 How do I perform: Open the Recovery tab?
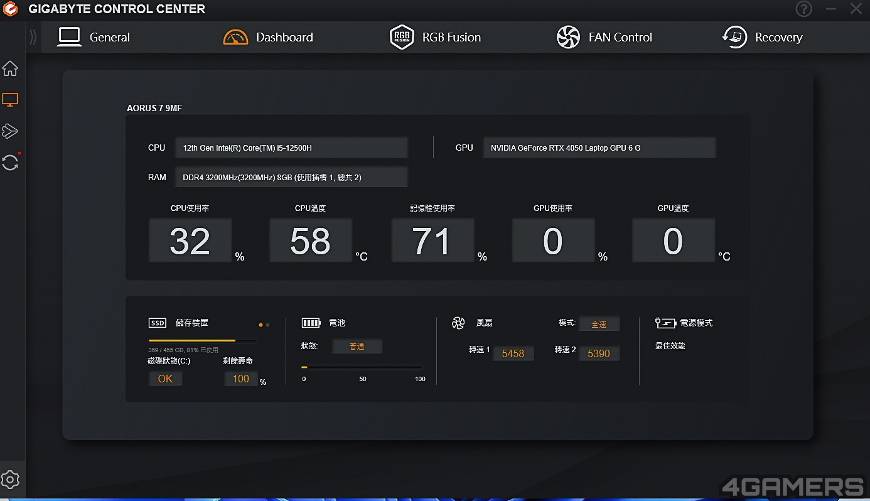point(762,38)
